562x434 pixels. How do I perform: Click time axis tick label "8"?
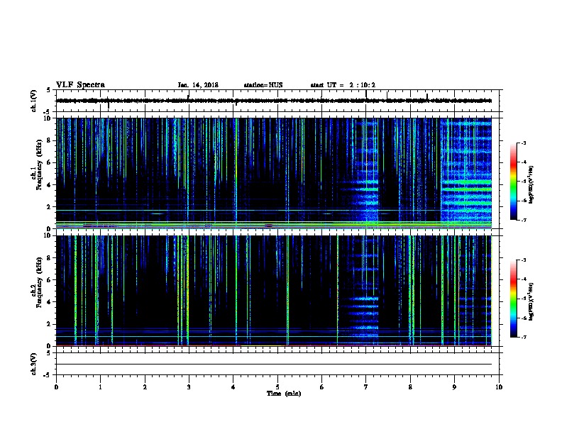(x=410, y=386)
